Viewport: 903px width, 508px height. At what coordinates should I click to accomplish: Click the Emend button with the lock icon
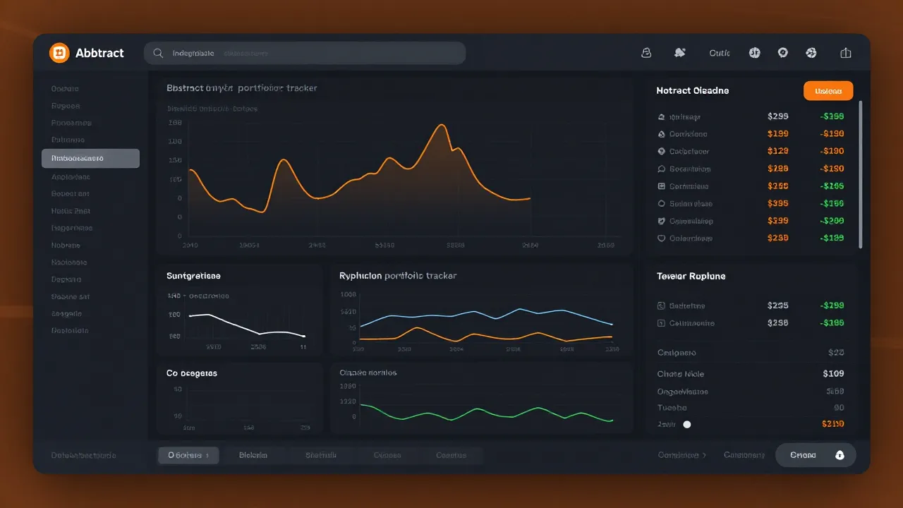point(816,455)
